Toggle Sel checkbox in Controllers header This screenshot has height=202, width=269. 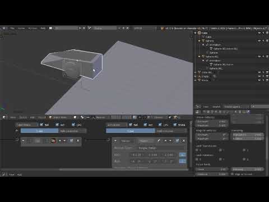point(41,125)
